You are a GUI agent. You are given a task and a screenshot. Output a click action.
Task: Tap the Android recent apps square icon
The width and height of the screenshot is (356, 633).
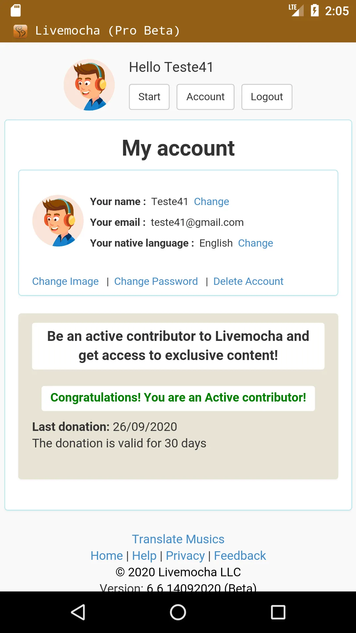pyautogui.click(x=278, y=612)
